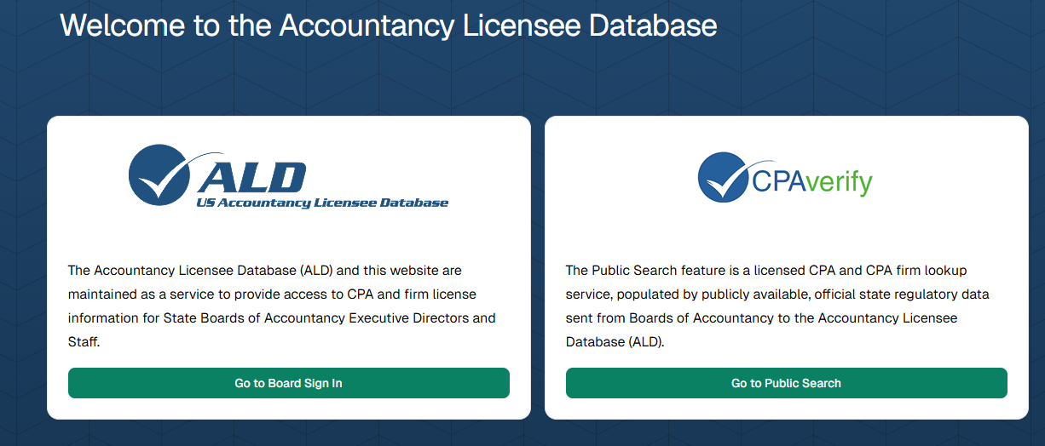Screen dimensions: 1045x446
Task: Click the CPAverify blue checkmark icon
Action: pyautogui.click(x=723, y=176)
